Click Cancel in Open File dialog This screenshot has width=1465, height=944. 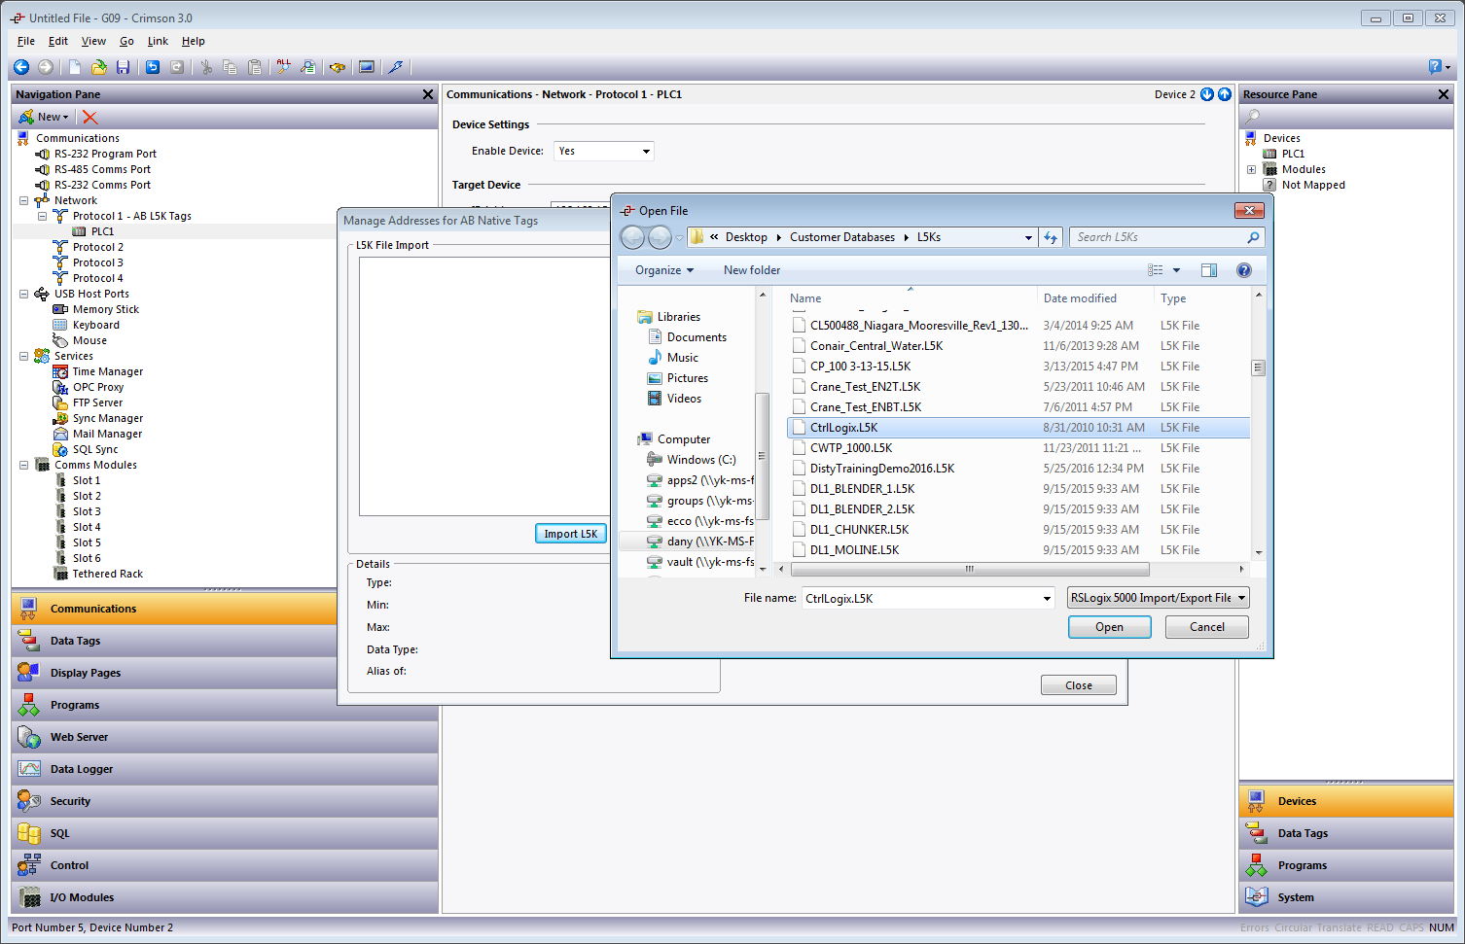pos(1207,627)
